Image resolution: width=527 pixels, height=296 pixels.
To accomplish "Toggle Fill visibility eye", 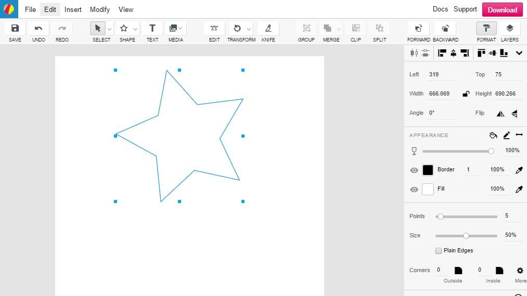I will [x=414, y=190].
